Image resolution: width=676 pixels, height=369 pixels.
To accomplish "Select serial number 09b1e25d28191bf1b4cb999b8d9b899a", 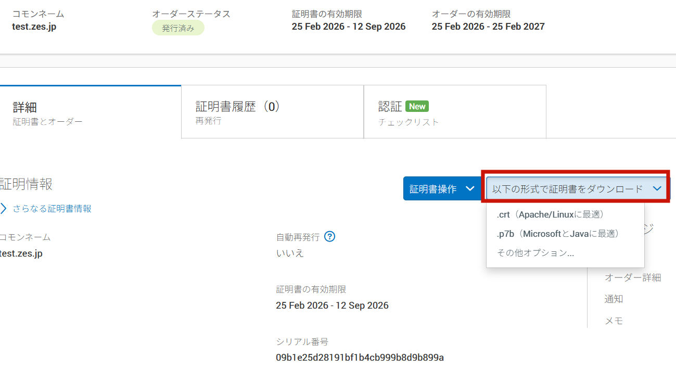I will coord(360,358).
